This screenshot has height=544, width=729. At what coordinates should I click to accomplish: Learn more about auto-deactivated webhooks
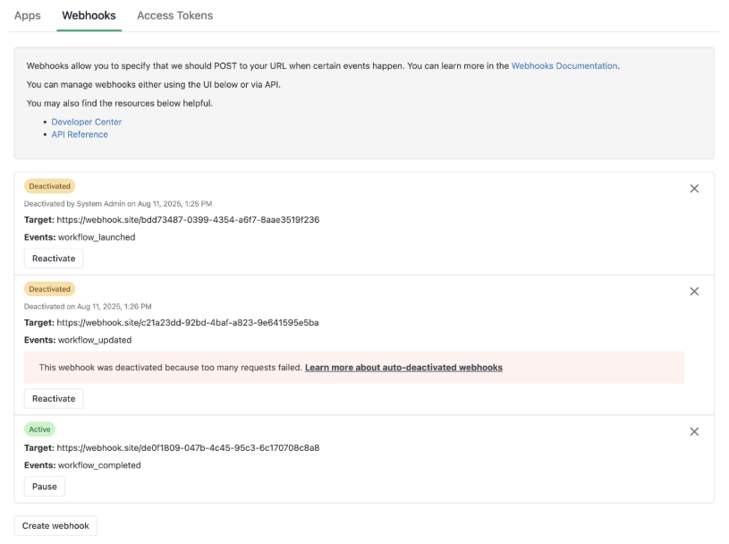click(403, 368)
